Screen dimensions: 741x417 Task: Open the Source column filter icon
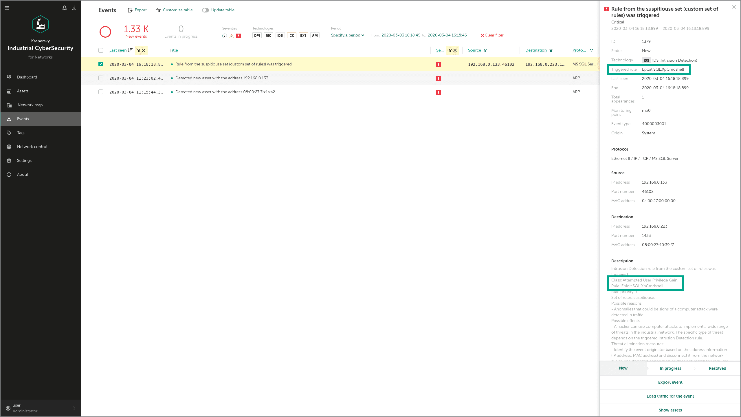pyautogui.click(x=485, y=50)
